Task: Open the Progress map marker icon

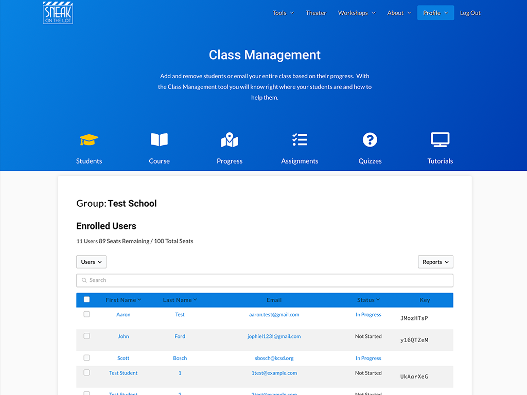Action: [x=230, y=140]
